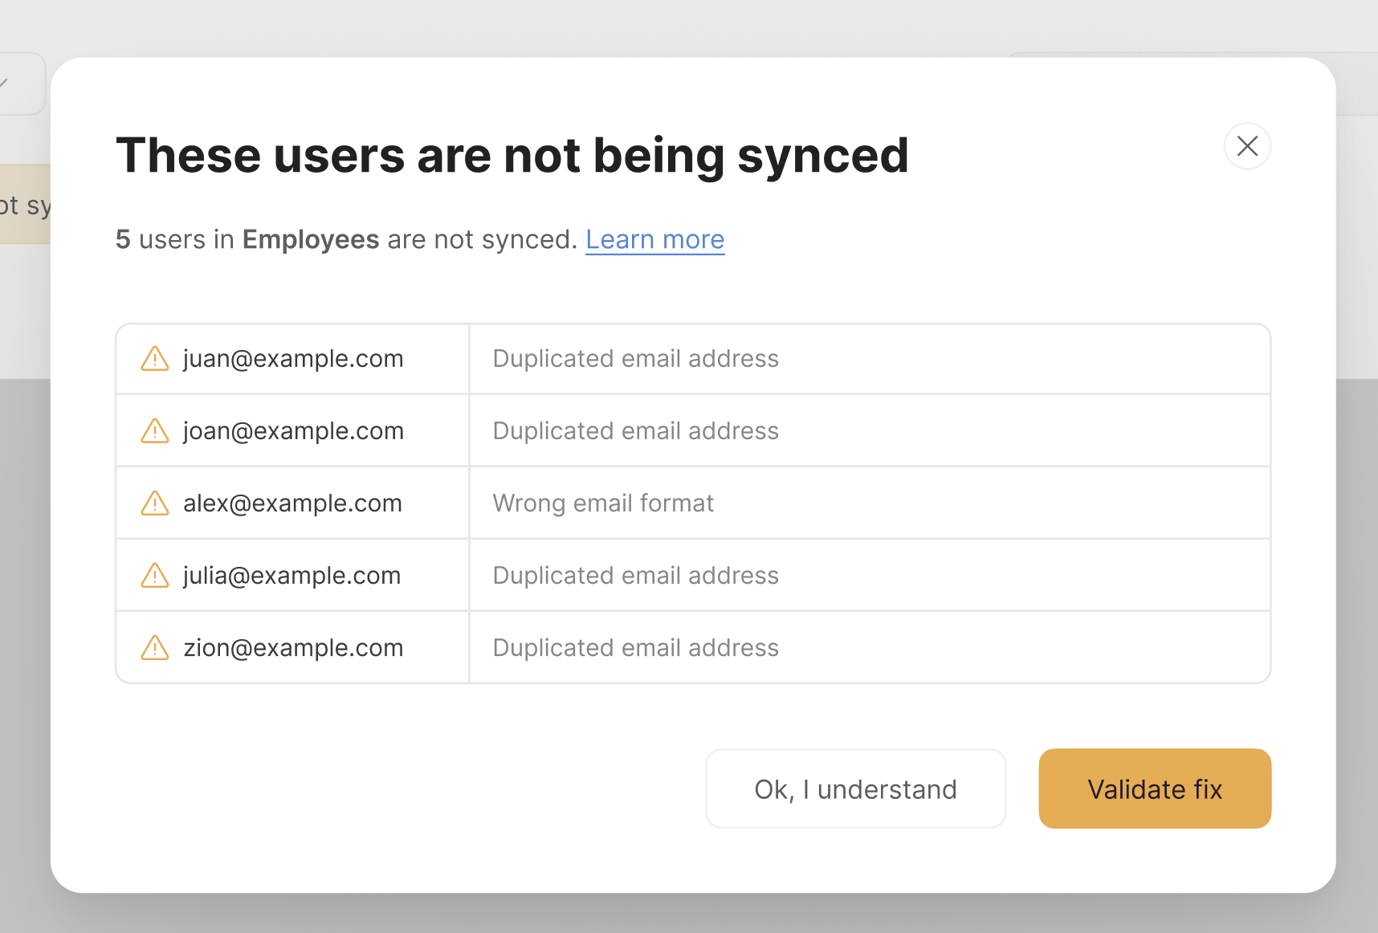
Task: Click the duplicated email reason for zion
Action: tap(635, 648)
